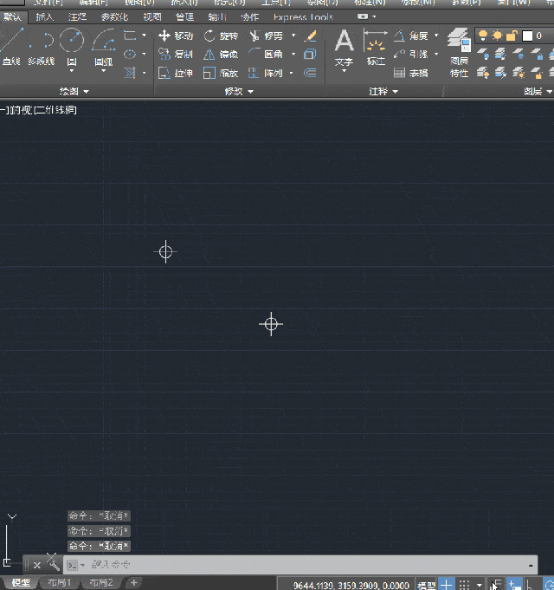Close the command line window

(37, 565)
